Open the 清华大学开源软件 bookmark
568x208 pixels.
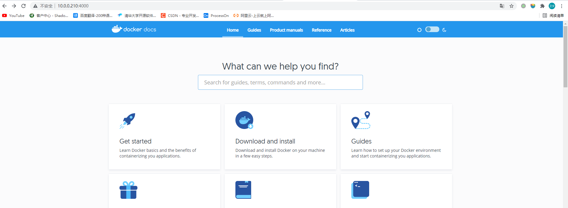137,15
